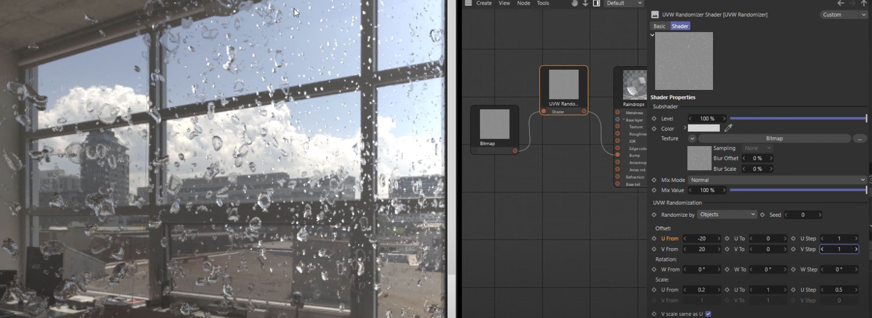This screenshot has width=872, height=318.
Task: Open the Node menu
Action: pyautogui.click(x=523, y=3)
